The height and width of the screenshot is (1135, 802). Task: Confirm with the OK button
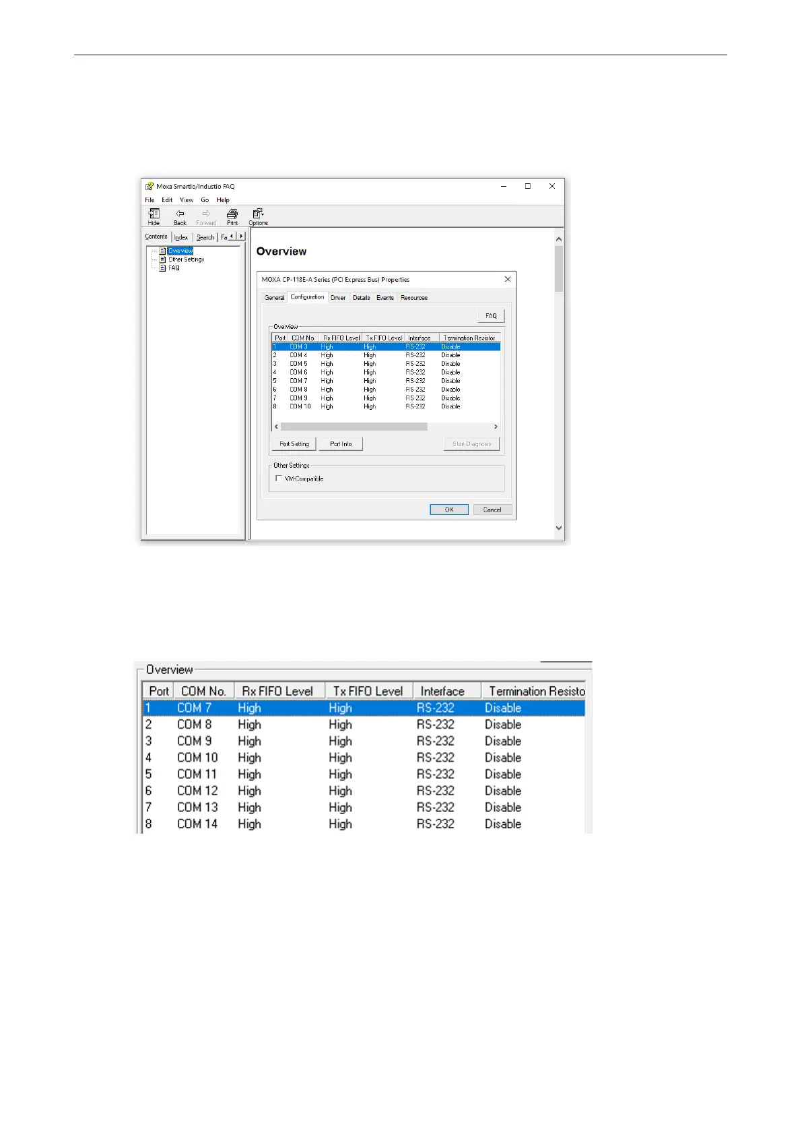click(449, 510)
